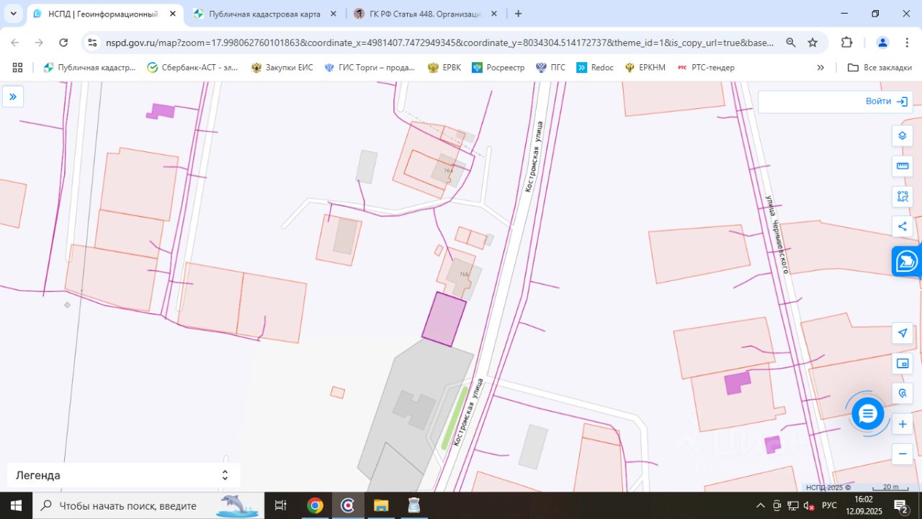Open the ПГС bookmark
Viewport: 922px width, 519px height.
click(550, 67)
